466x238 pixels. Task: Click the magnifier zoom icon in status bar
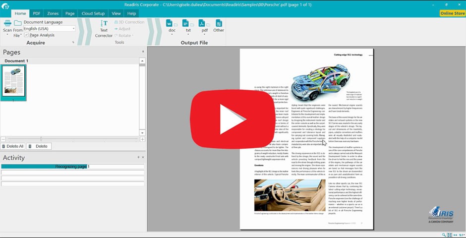click(x=444, y=235)
